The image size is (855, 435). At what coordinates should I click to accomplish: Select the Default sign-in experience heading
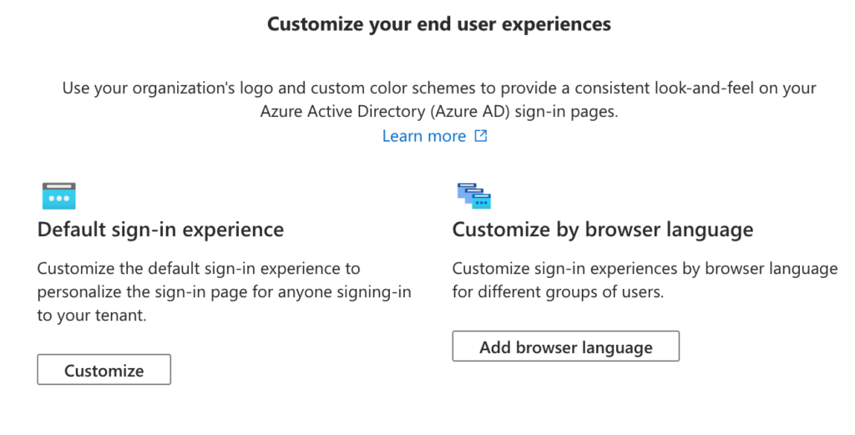pos(160,230)
